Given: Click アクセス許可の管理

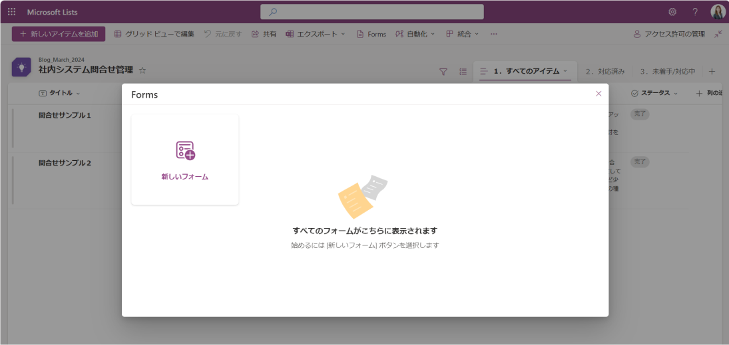Looking at the screenshot, I should click(669, 34).
